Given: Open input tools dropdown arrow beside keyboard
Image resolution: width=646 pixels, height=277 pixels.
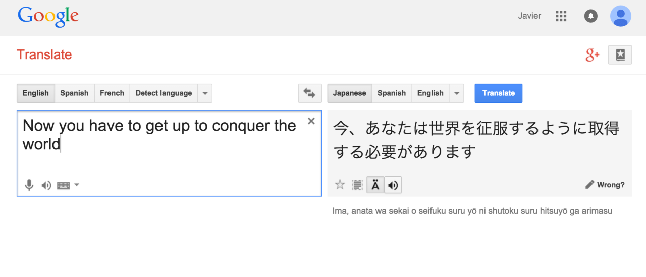Looking at the screenshot, I should [77, 185].
